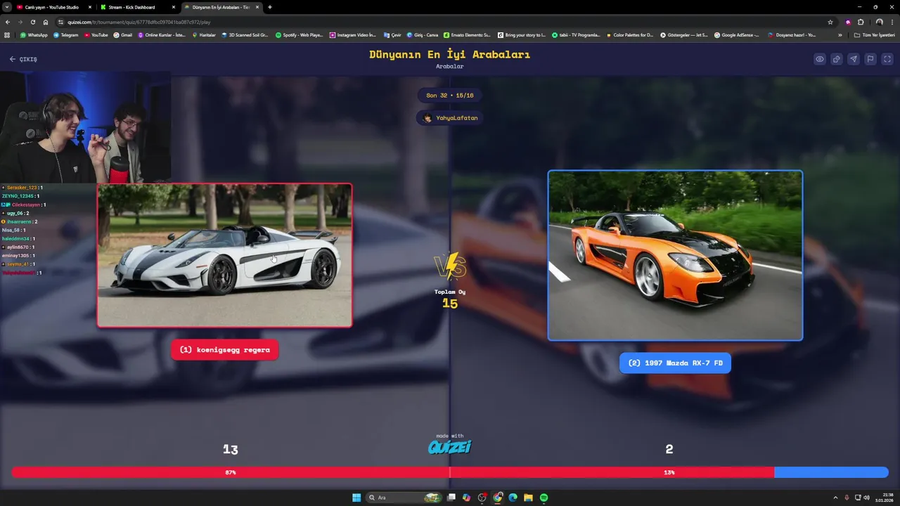Close the Stream - Kick Dashboard tab
900x506 pixels.
(x=173, y=7)
